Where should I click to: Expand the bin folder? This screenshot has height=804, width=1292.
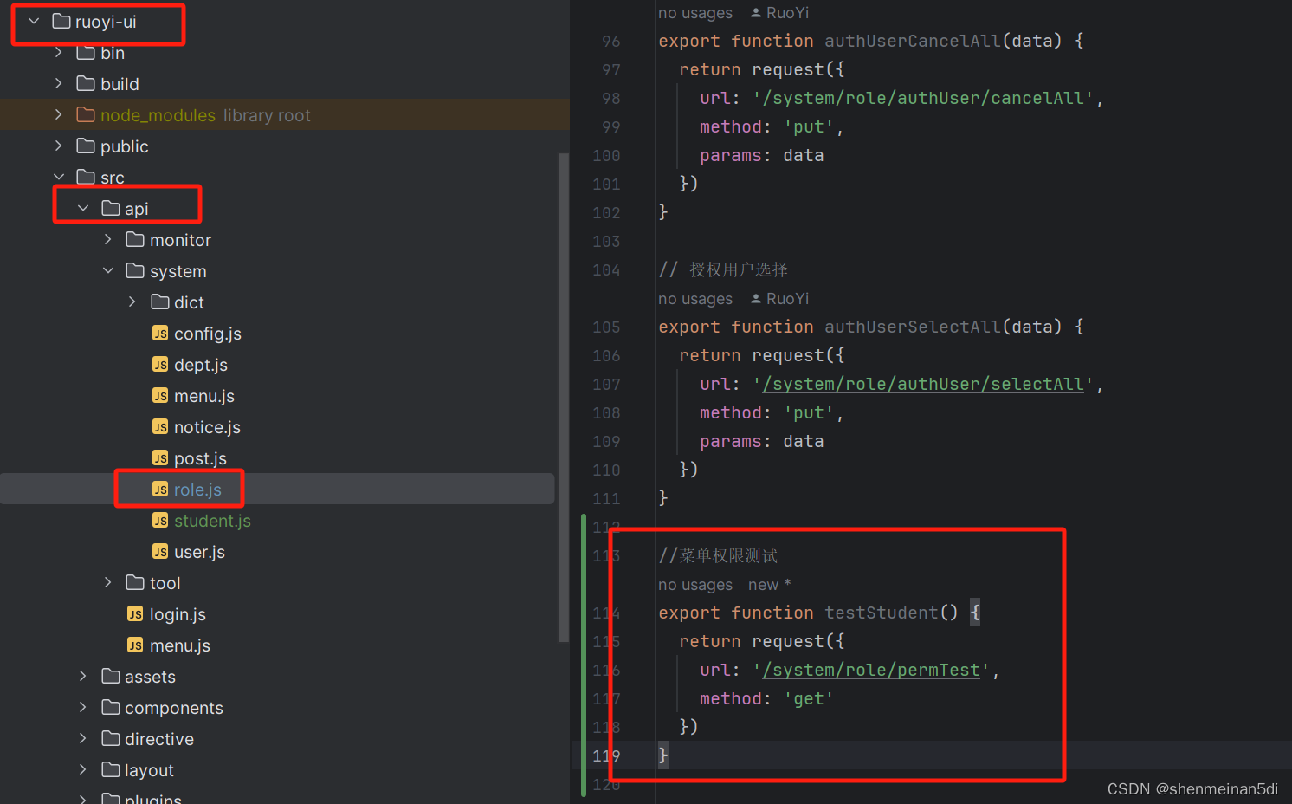[59, 52]
